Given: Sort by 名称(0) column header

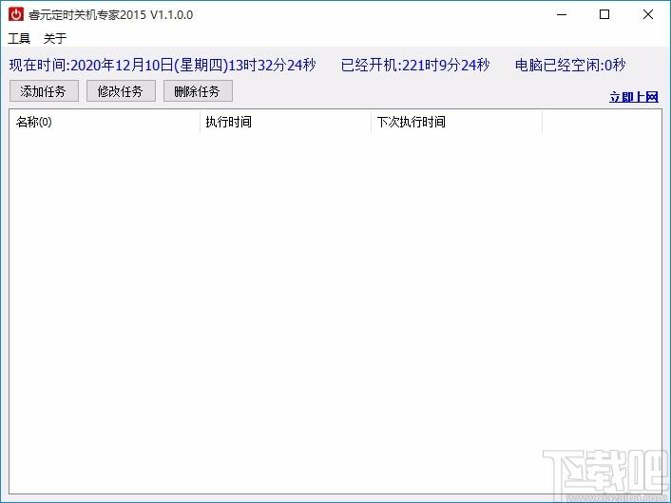Looking at the screenshot, I should [105, 122].
